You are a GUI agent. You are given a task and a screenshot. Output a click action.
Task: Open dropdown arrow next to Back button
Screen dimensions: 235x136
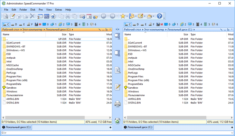coord(108,16)
